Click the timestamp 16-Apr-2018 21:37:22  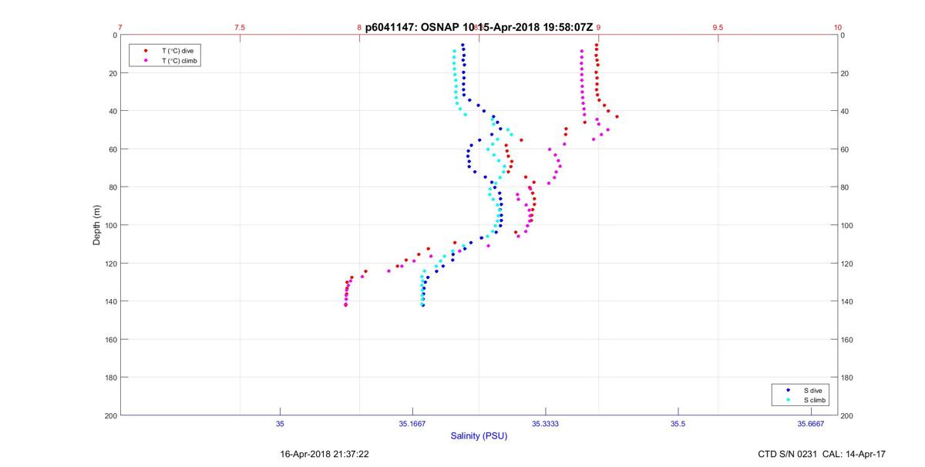click(x=324, y=455)
